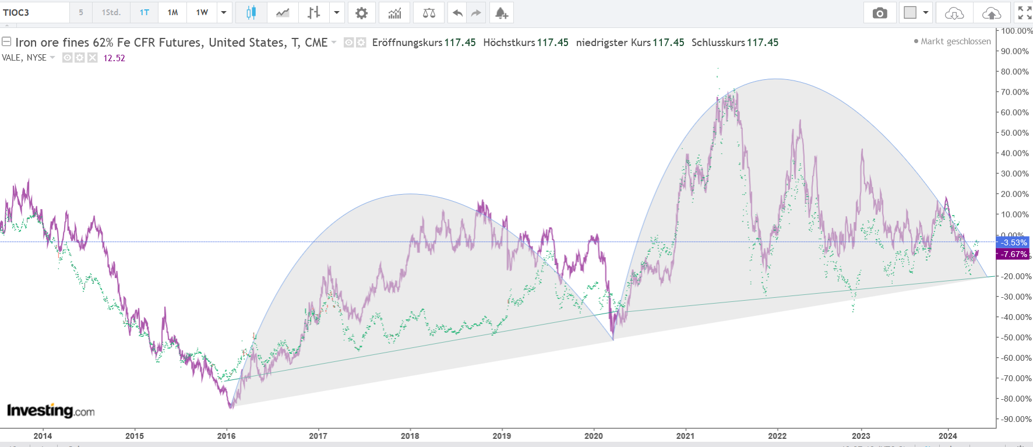Select the candlestick chart type icon
Image resolution: width=1033 pixels, height=447 pixels.
251,13
